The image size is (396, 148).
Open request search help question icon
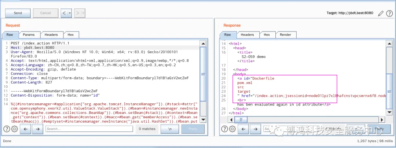point(7,129)
